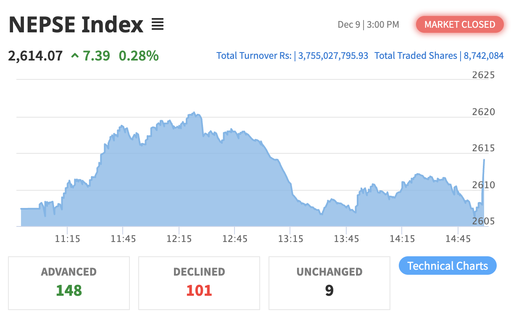Open the Total Turnover Rs link
Image resolution: width=511 pixels, height=313 pixels.
pos(292,55)
